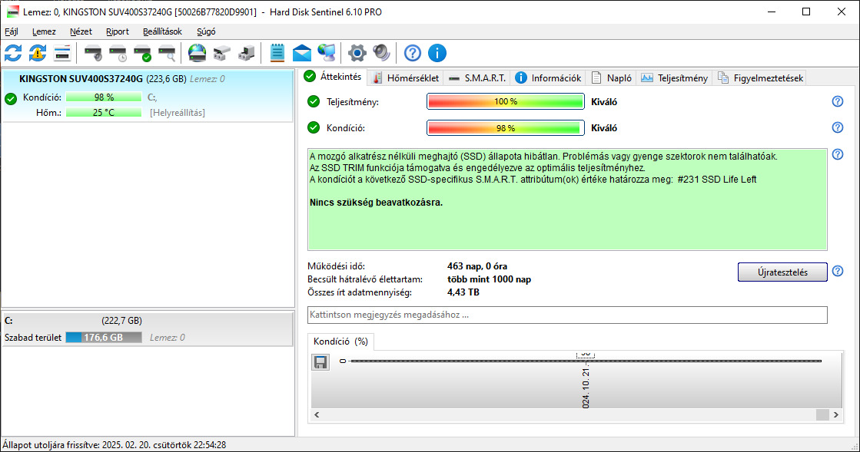Image resolution: width=860 pixels, height=452 pixels.
Task: Open the Riport menu
Action: 118,31
